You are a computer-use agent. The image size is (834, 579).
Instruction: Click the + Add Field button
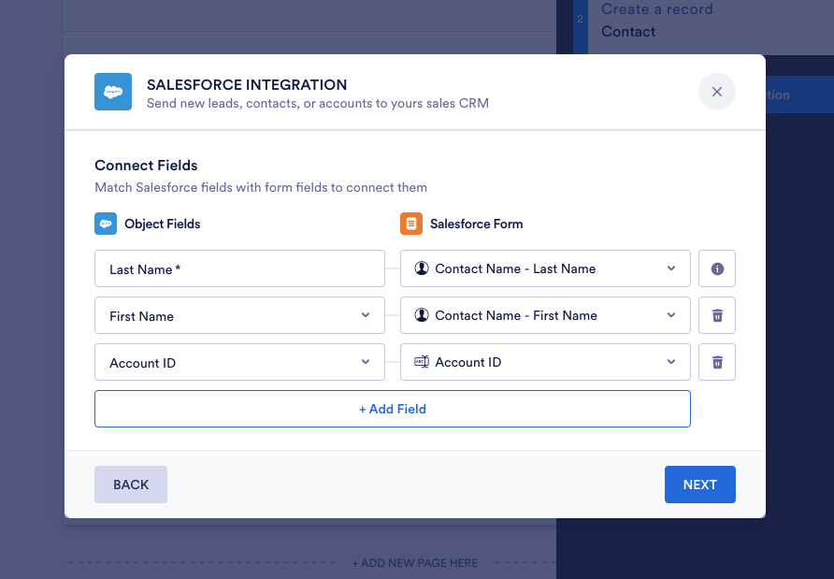click(393, 409)
